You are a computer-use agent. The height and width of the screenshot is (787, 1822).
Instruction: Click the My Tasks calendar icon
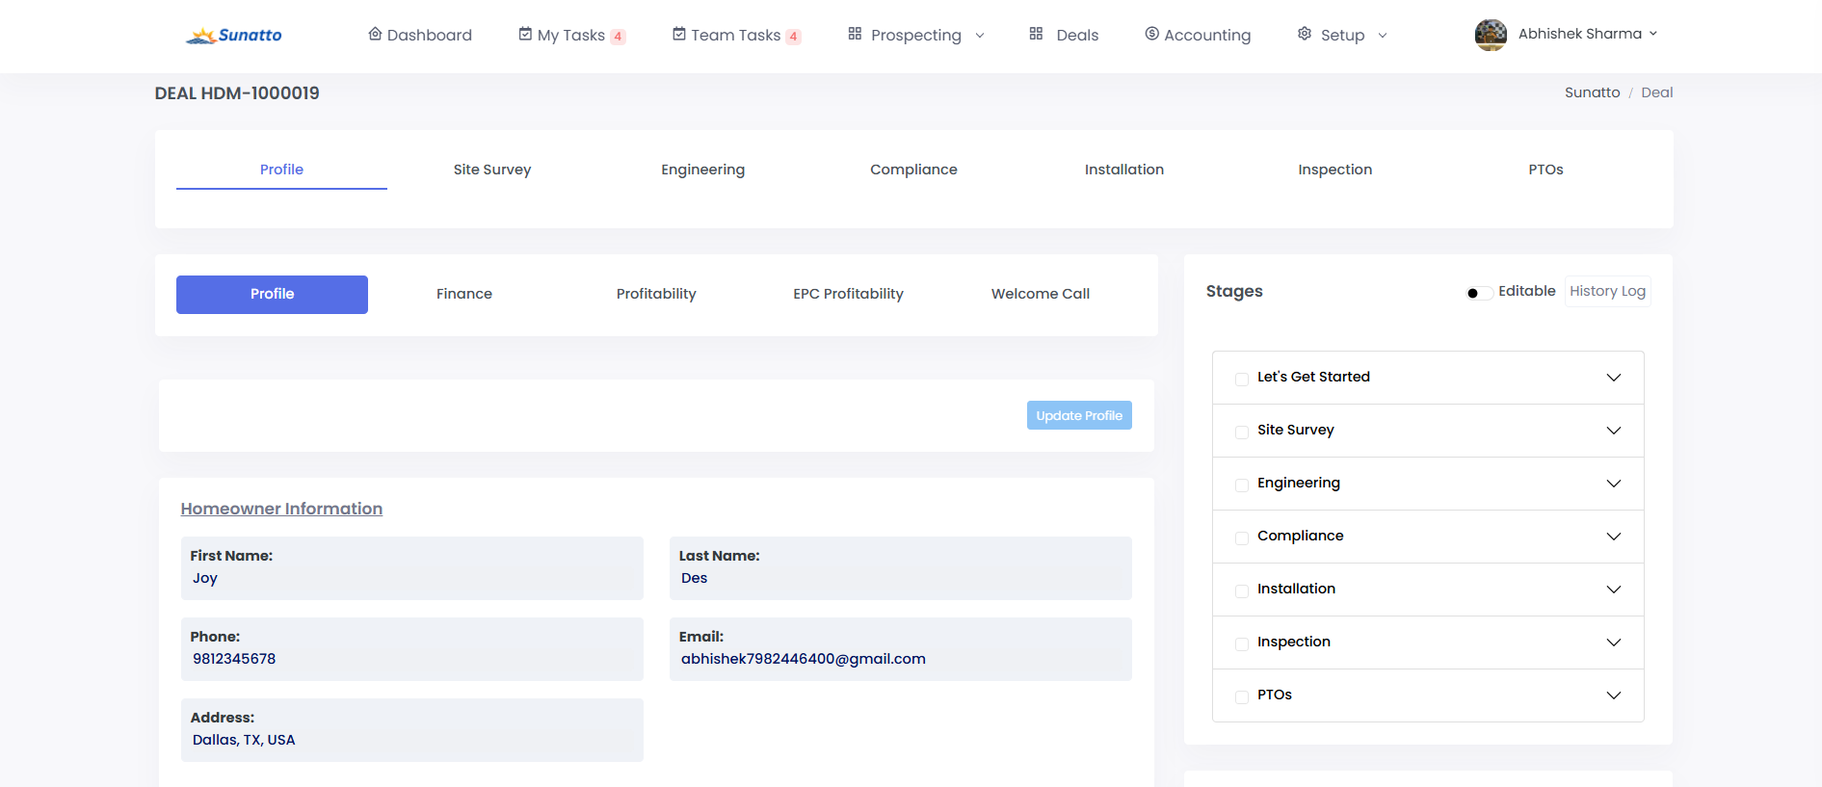pos(525,34)
